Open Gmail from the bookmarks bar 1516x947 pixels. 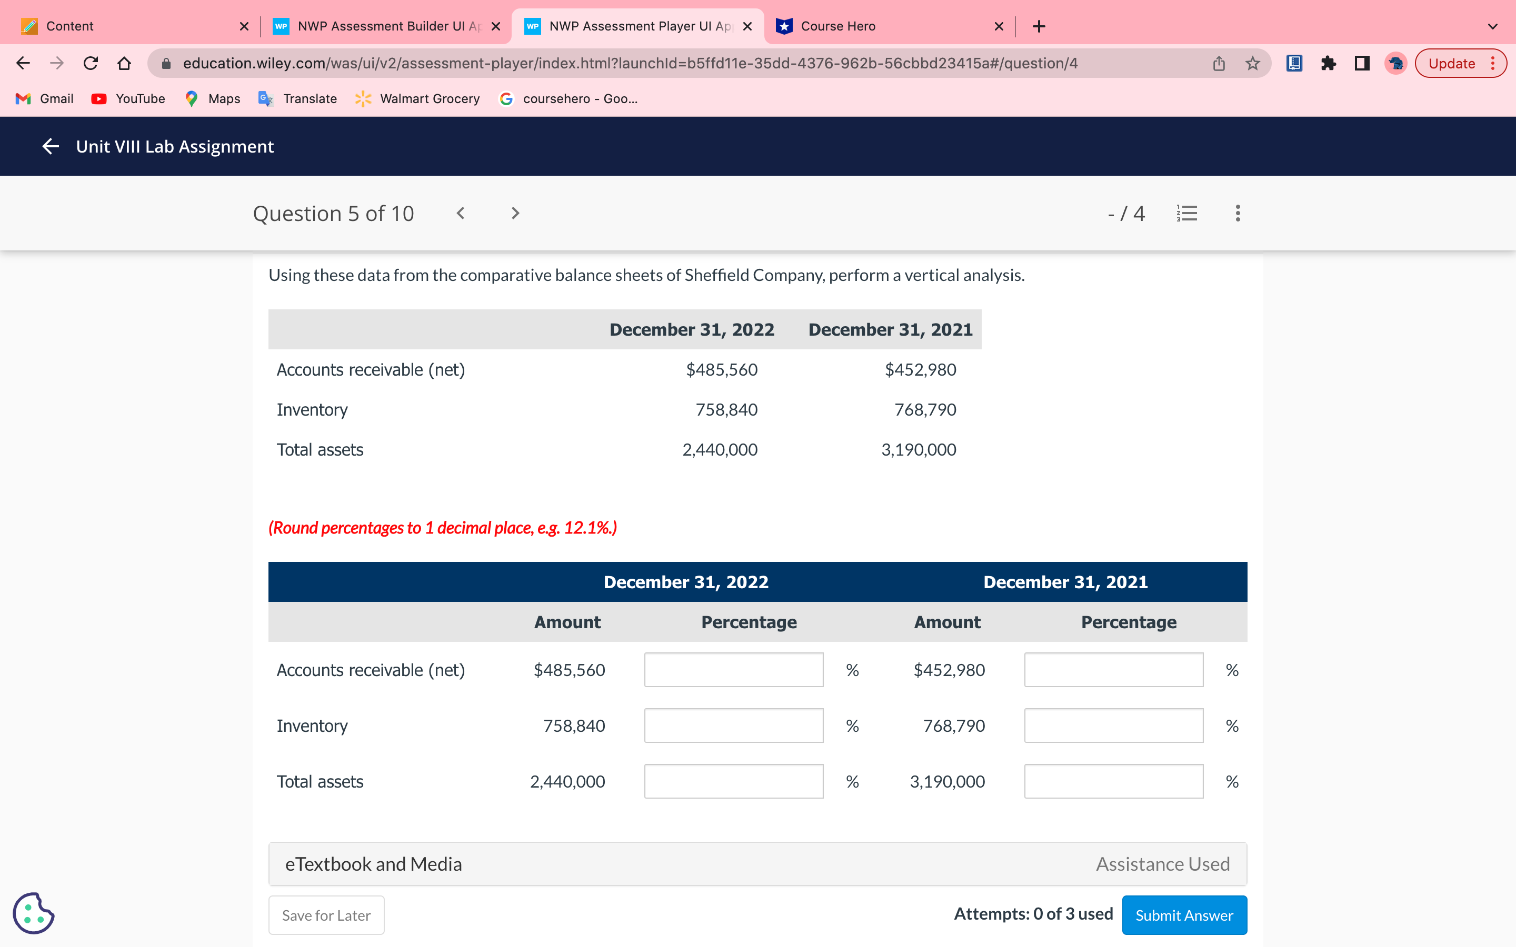click(43, 98)
